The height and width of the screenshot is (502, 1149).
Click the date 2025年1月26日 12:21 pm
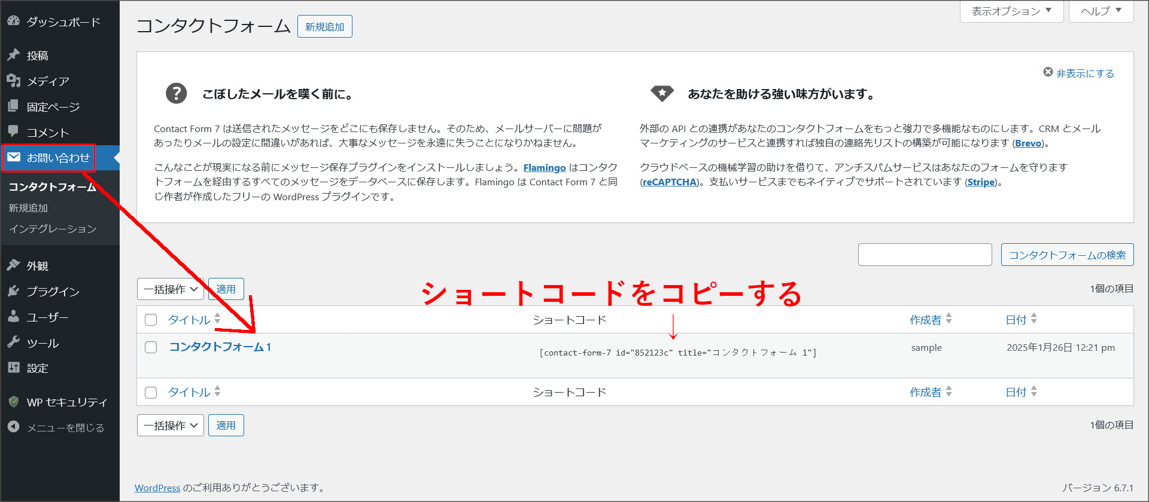click(1061, 348)
